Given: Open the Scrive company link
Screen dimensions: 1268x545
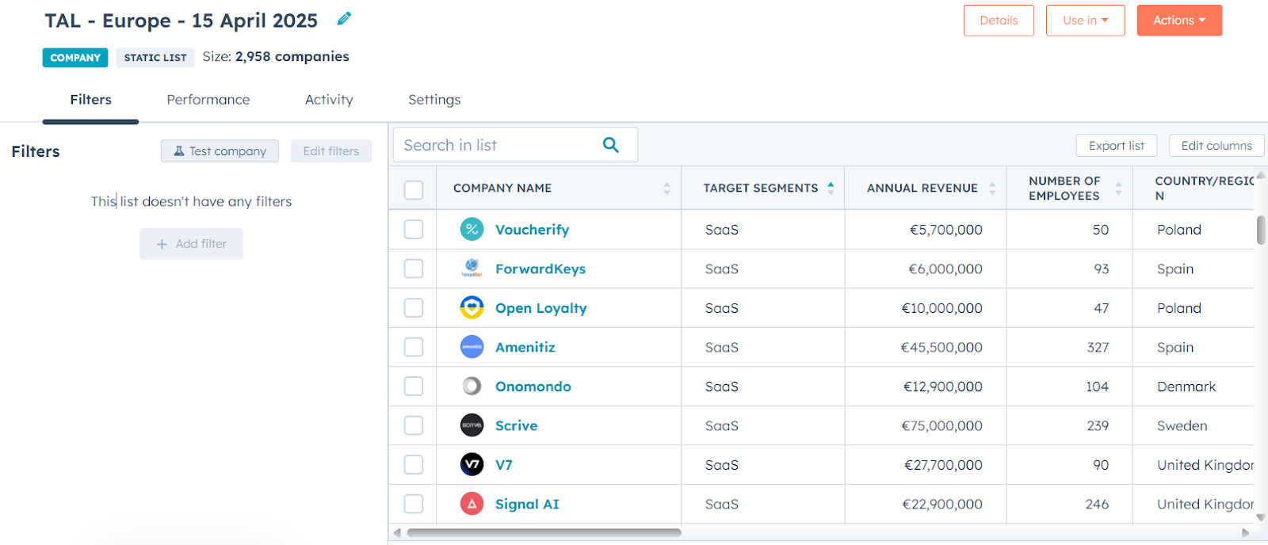Looking at the screenshot, I should coord(517,425).
